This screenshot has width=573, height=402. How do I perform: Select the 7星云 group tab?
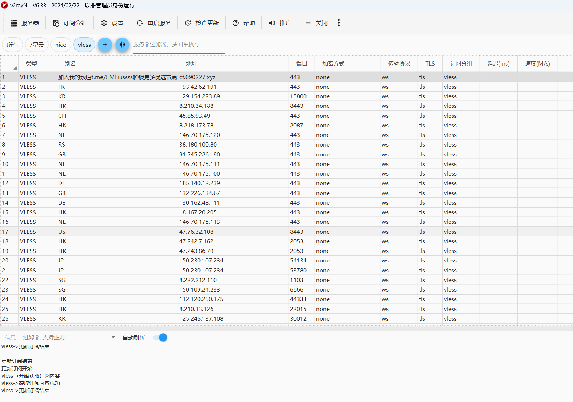[36, 45]
